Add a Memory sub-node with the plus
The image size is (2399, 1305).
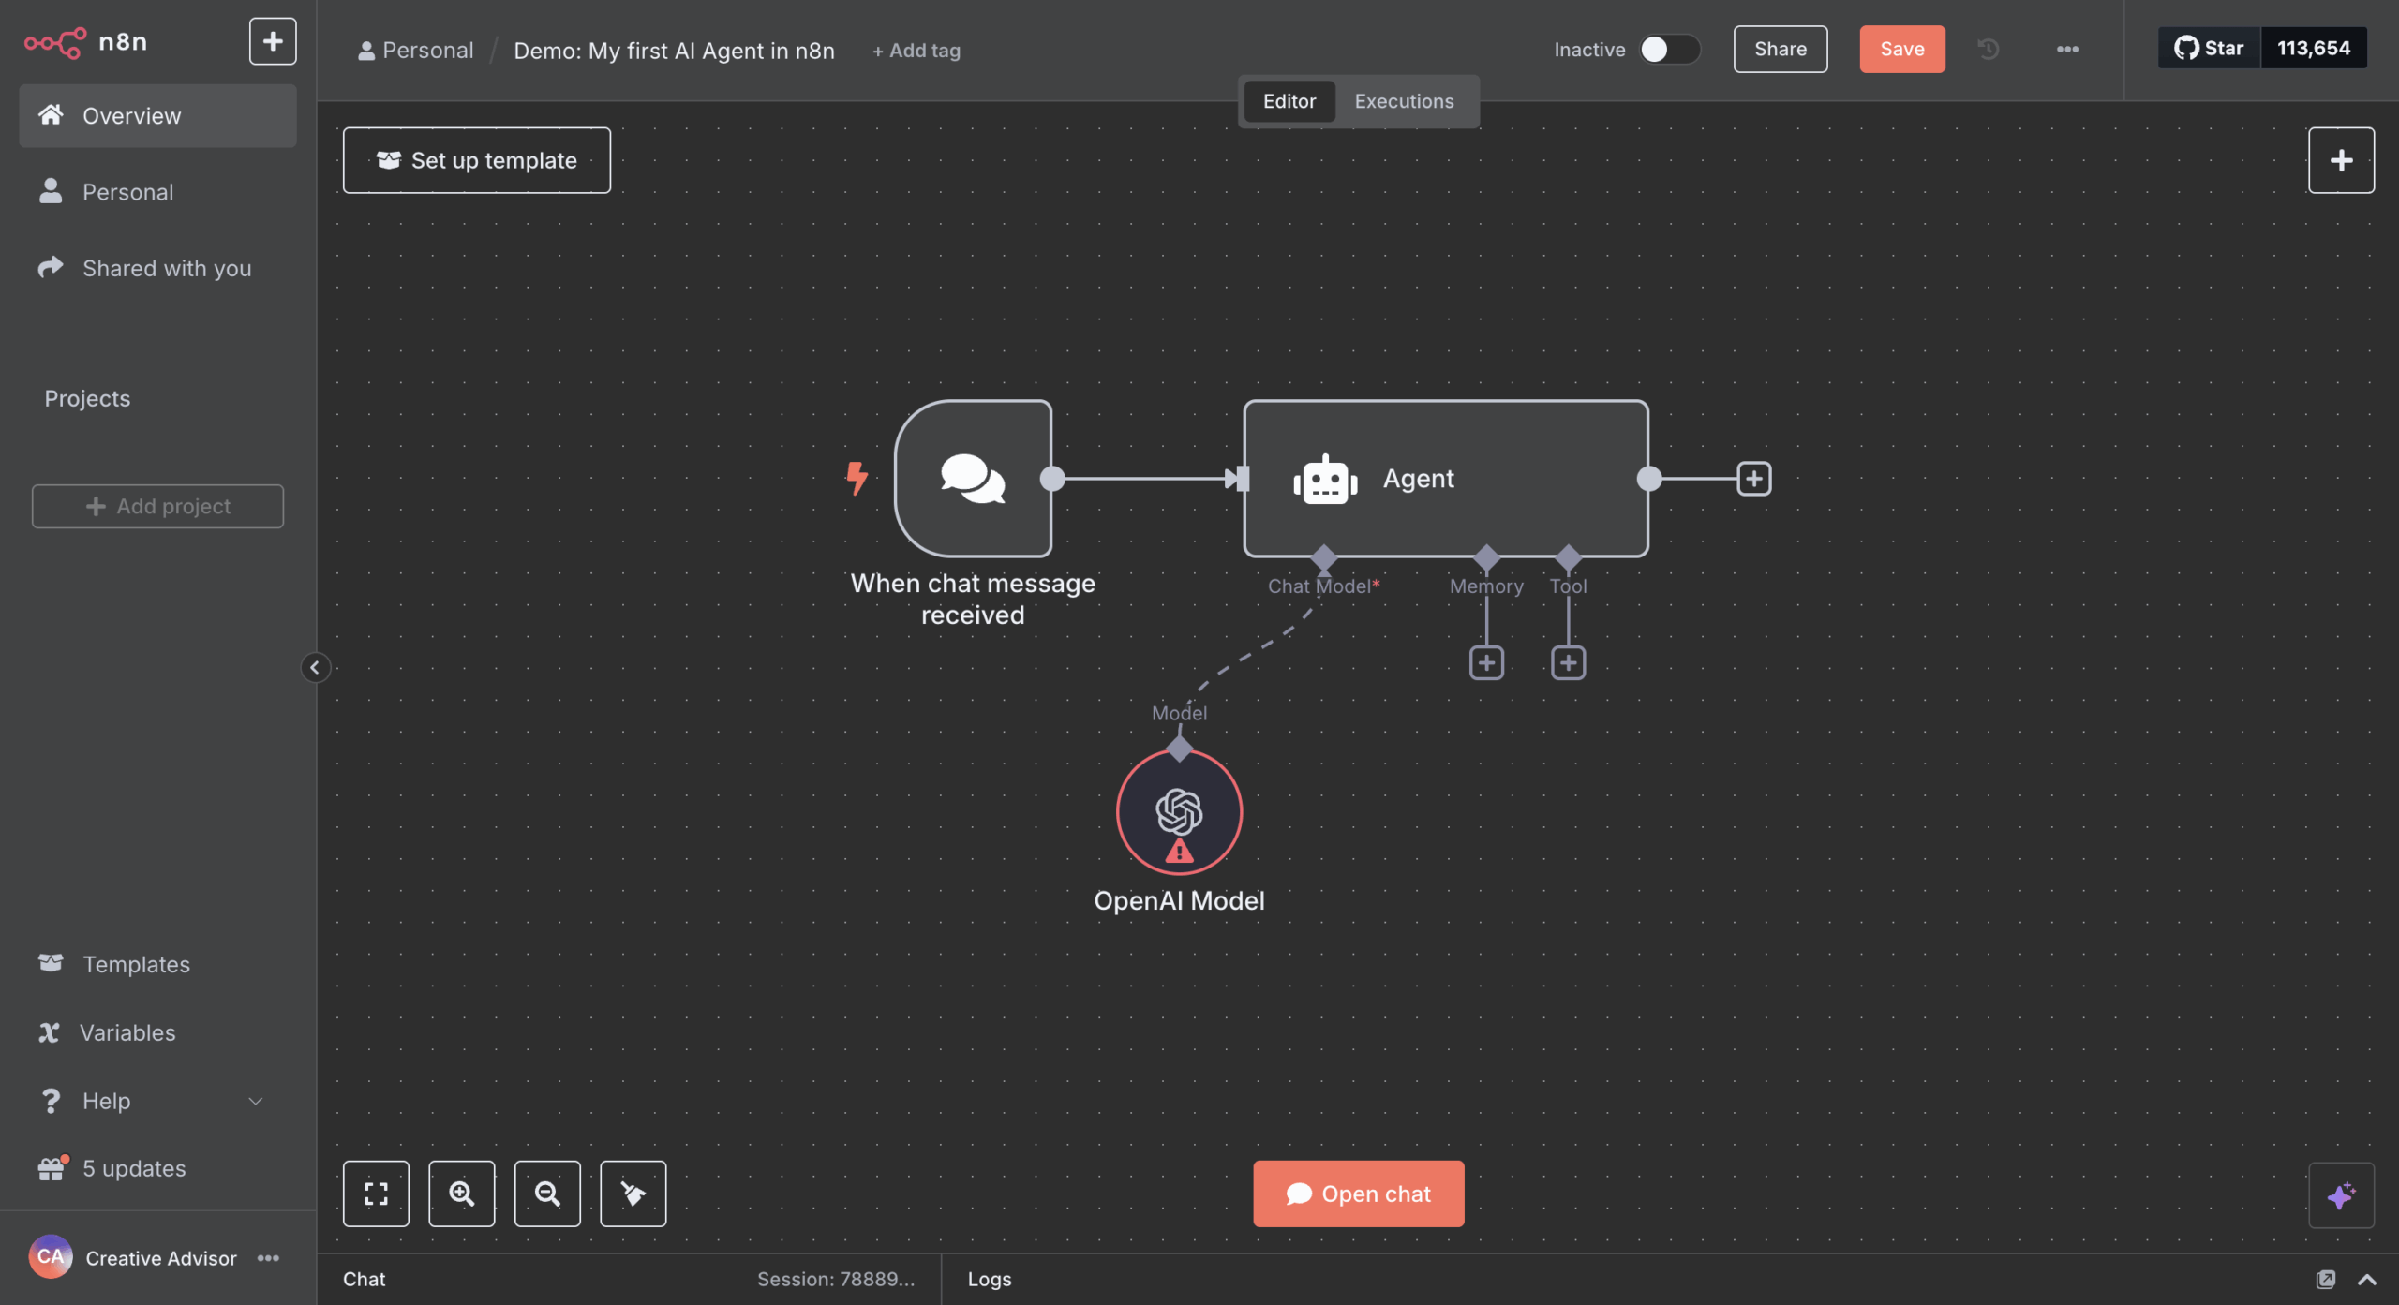1486,663
